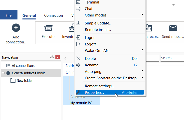Click the Send message envelope icon
This screenshot has height=120, width=184.
tap(173, 28)
